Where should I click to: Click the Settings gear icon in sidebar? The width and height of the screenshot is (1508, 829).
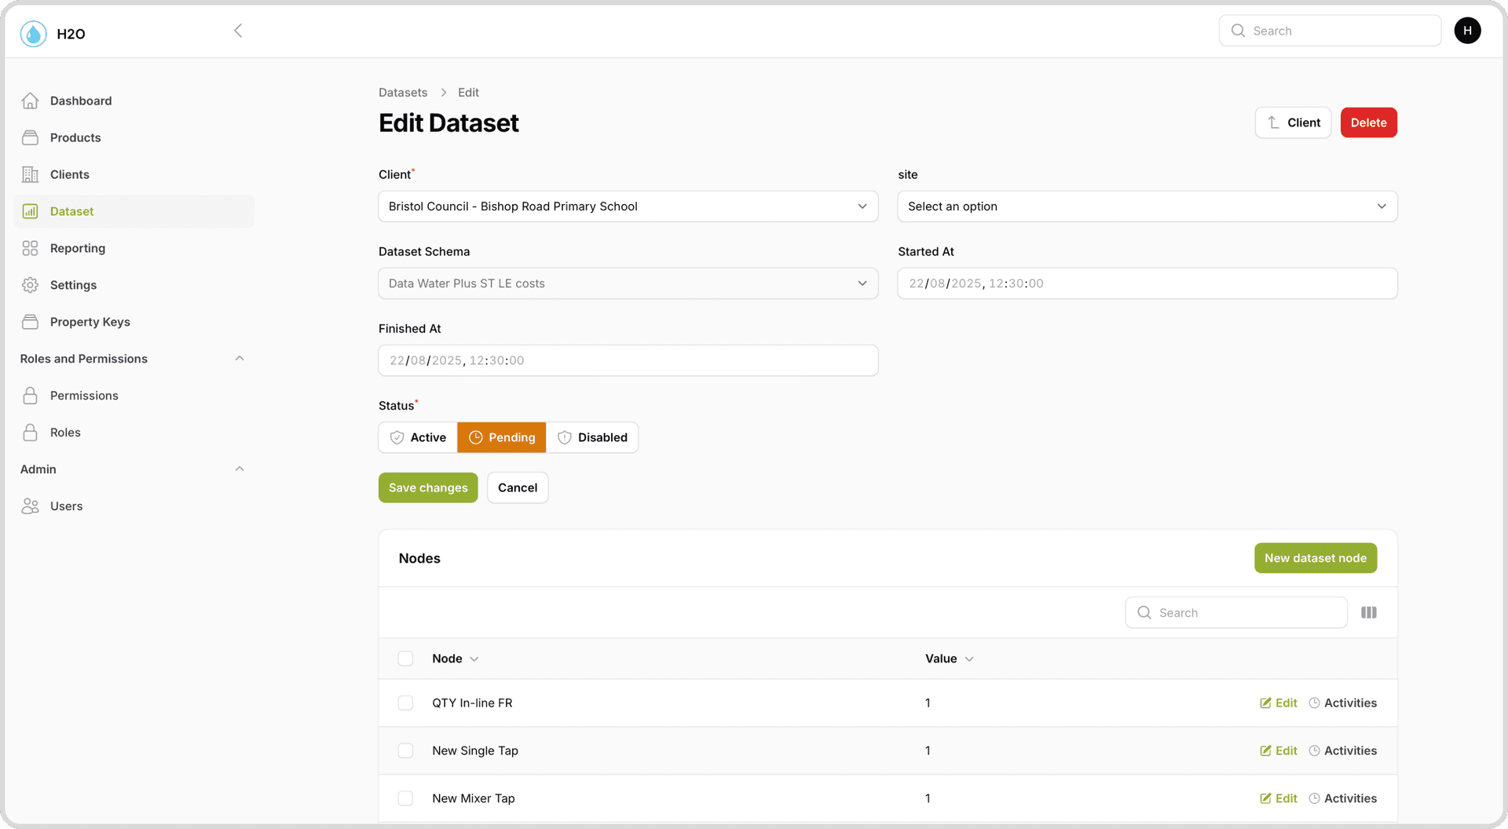tap(31, 285)
